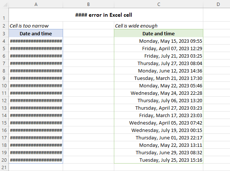230x171 pixels.
Task: Click the hash-filled cell in row 12
Action: [36, 100]
